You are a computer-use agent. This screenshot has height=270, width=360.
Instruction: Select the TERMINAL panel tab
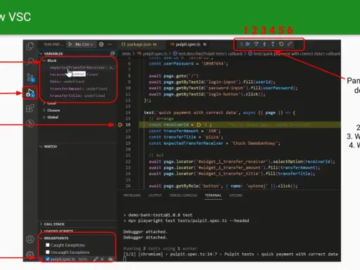tap(213, 195)
